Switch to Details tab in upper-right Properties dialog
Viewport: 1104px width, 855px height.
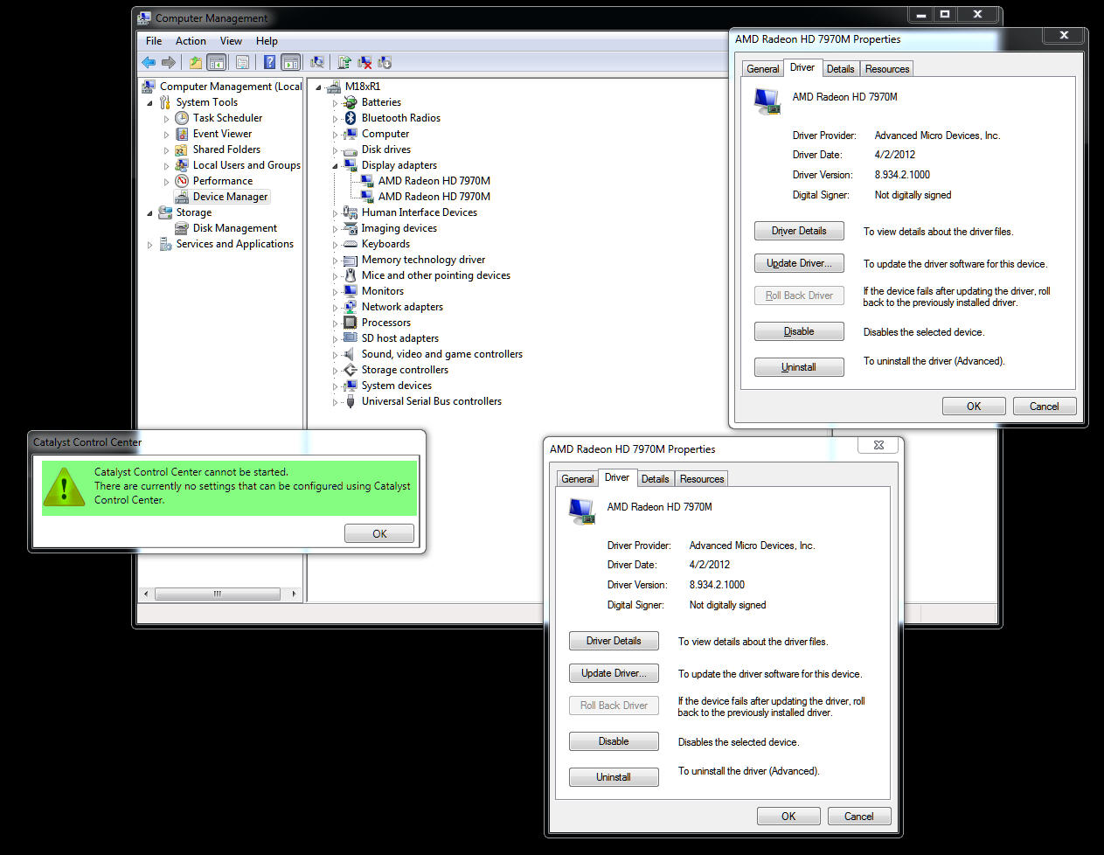pos(840,69)
